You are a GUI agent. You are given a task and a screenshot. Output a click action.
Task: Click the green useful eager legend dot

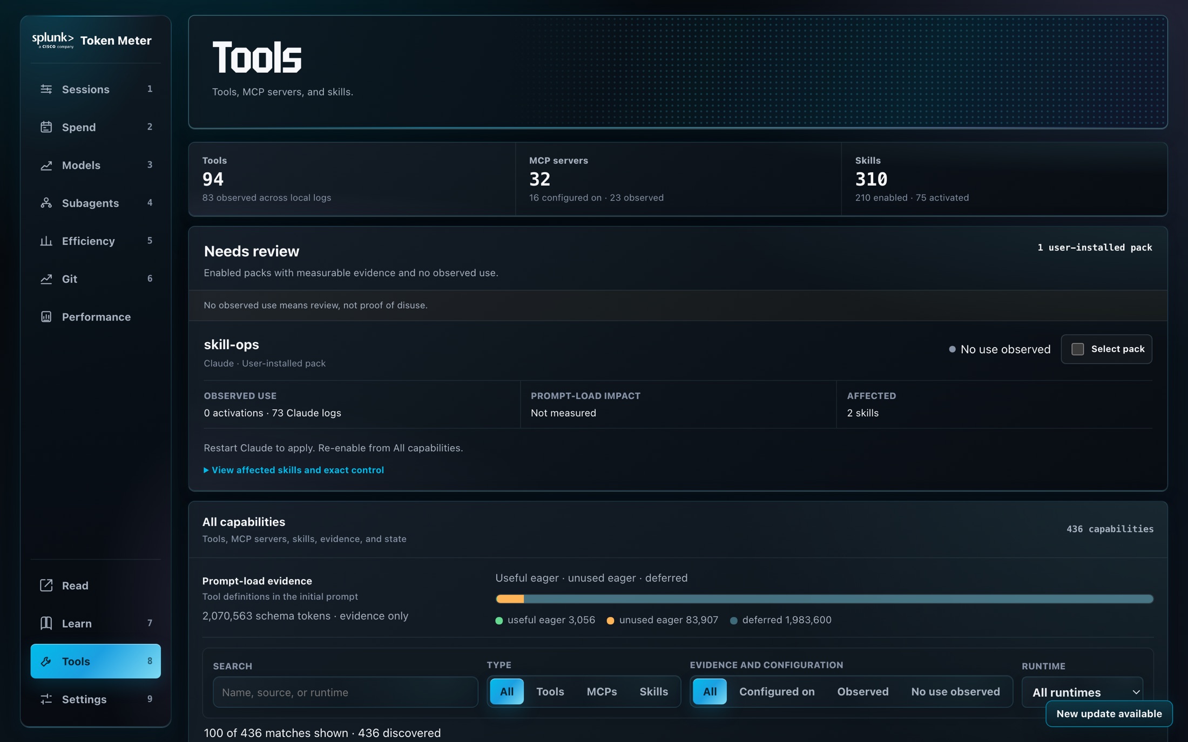(499, 621)
